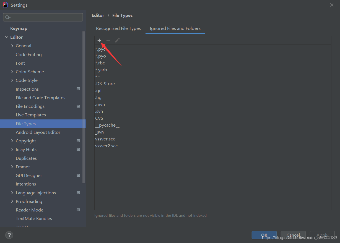The height and width of the screenshot is (243, 340).
Task: Click the Cancel button
Action: pos(293,235)
